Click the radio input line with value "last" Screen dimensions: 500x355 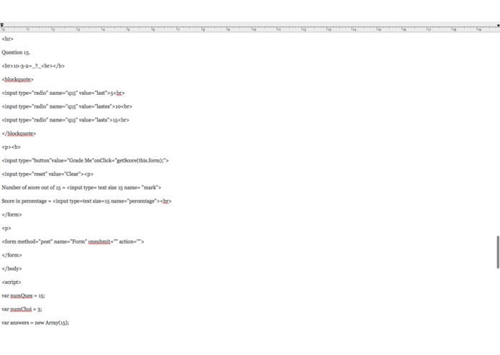point(63,93)
